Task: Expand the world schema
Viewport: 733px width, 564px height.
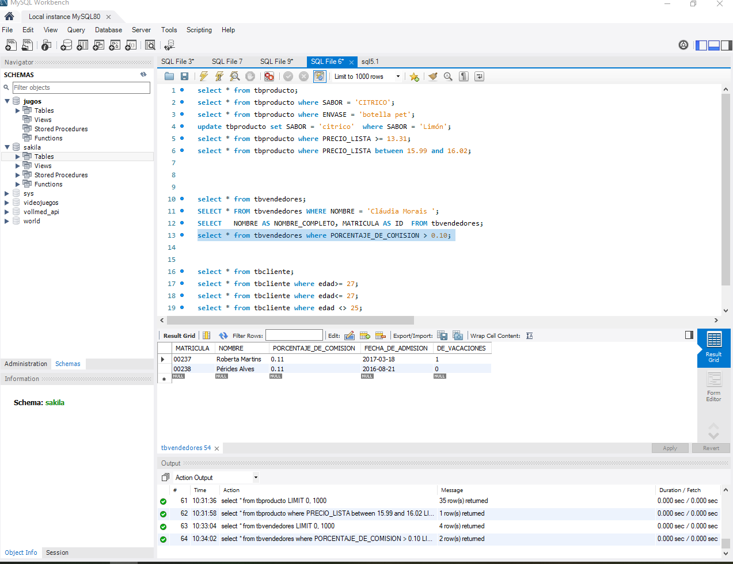Action: [x=7, y=221]
